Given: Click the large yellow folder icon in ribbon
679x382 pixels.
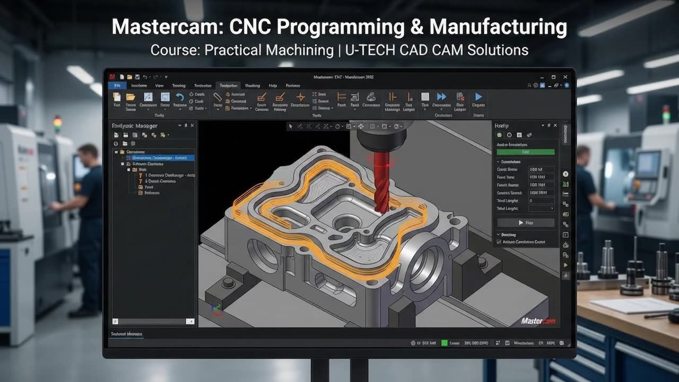Looking at the screenshot, I should [x=130, y=97].
